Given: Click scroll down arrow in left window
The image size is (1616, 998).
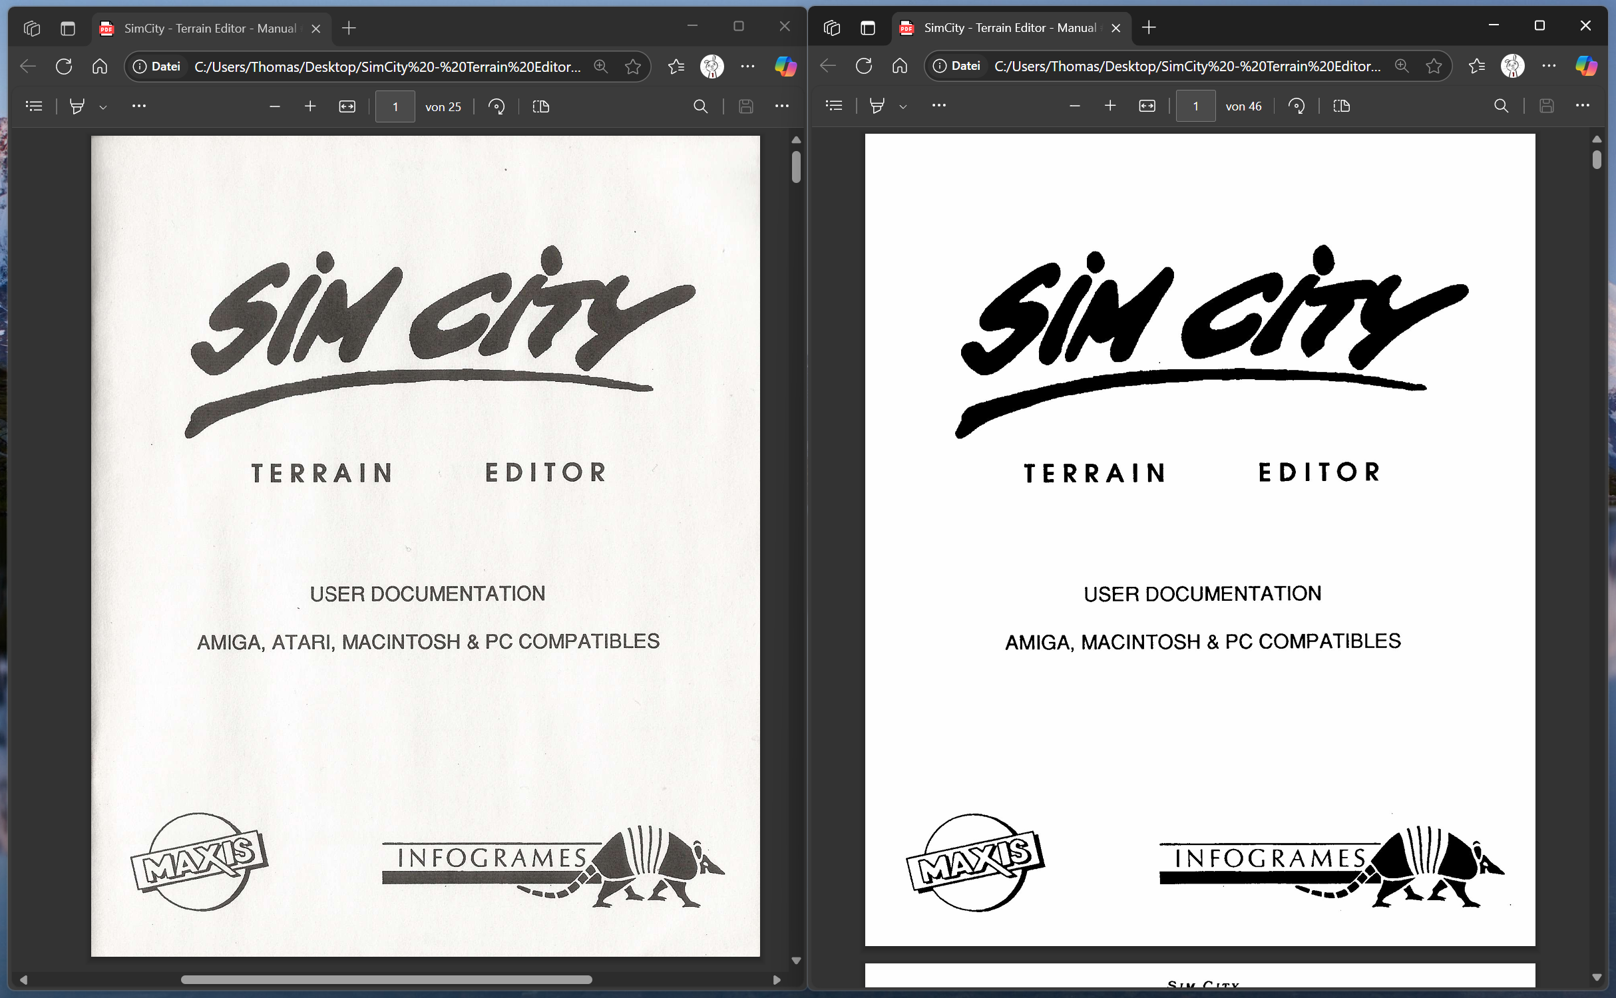Looking at the screenshot, I should (x=796, y=961).
